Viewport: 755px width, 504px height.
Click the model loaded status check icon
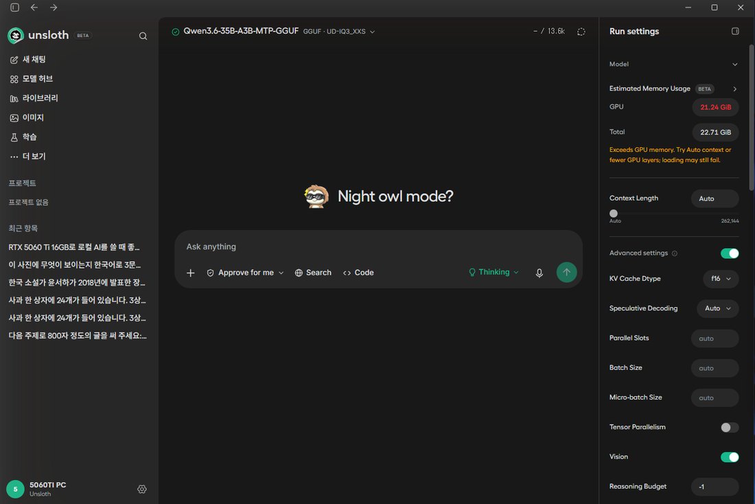pyautogui.click(x=175, y=32)
